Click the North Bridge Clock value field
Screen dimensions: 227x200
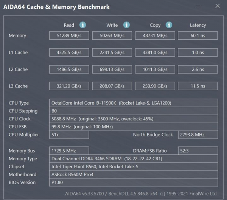[197, 135]
